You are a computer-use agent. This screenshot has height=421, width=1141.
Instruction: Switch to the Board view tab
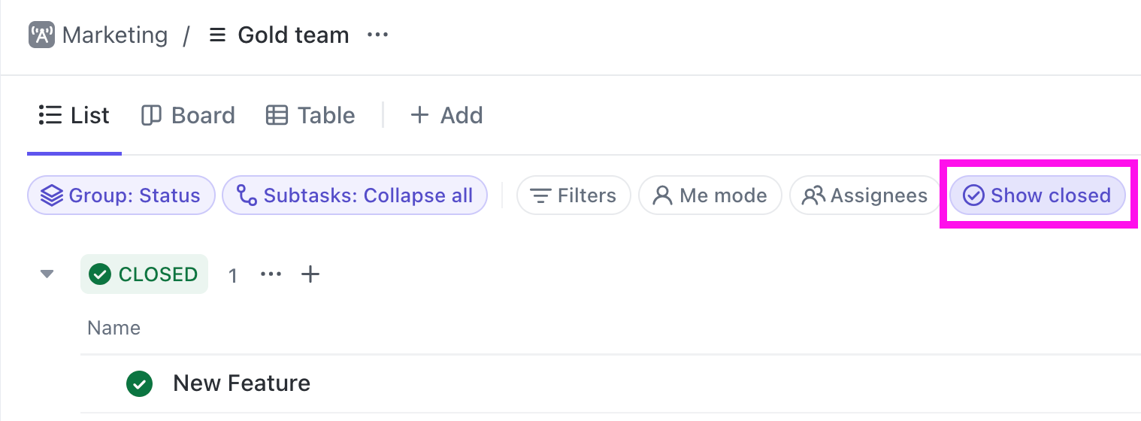coord(188,115)
